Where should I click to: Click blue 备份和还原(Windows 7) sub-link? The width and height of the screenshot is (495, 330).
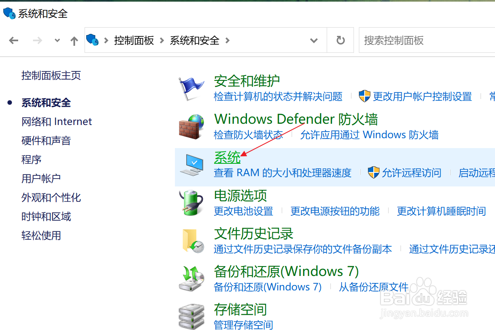(x=268, y=287)
